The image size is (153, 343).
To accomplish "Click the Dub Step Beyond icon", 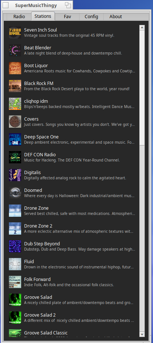I will pyautogui.click(x=15, y=246).
